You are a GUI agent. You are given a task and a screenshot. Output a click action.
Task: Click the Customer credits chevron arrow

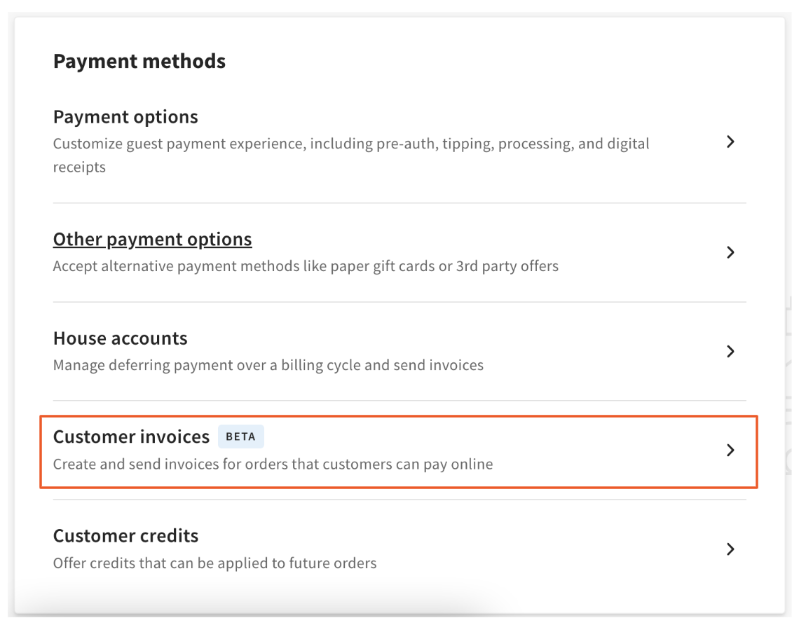pos(730,549)
